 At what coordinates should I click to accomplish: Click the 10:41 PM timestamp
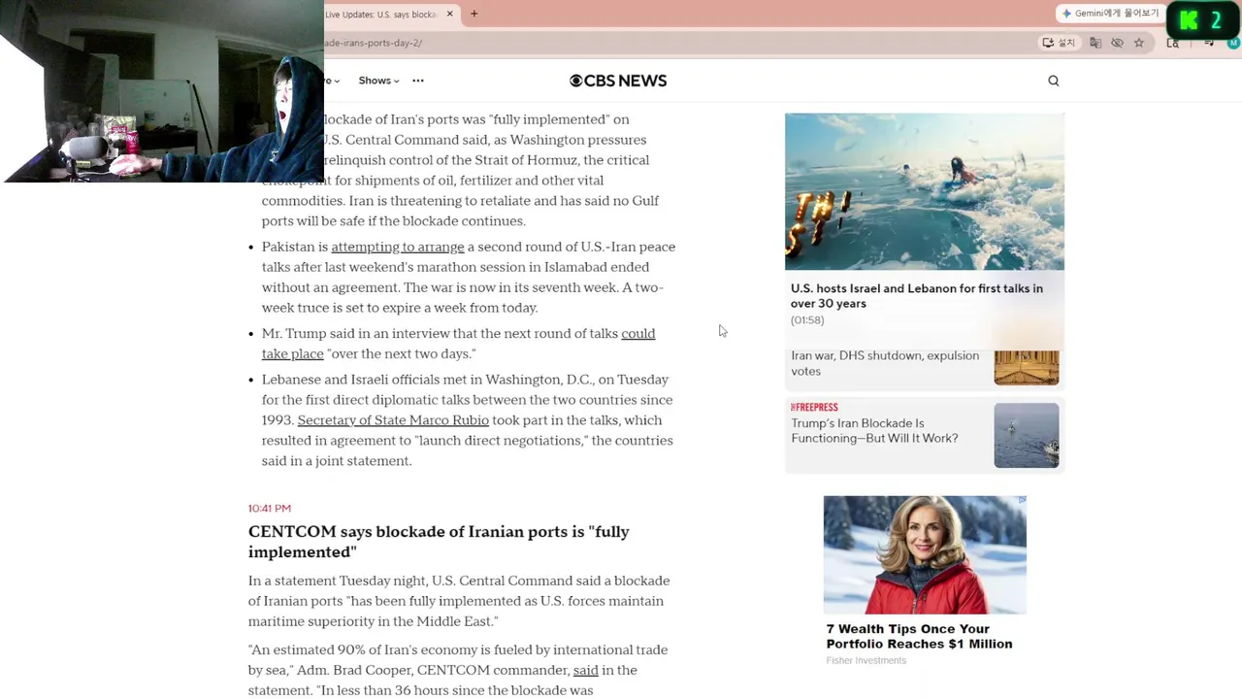(x=270, y=509)
